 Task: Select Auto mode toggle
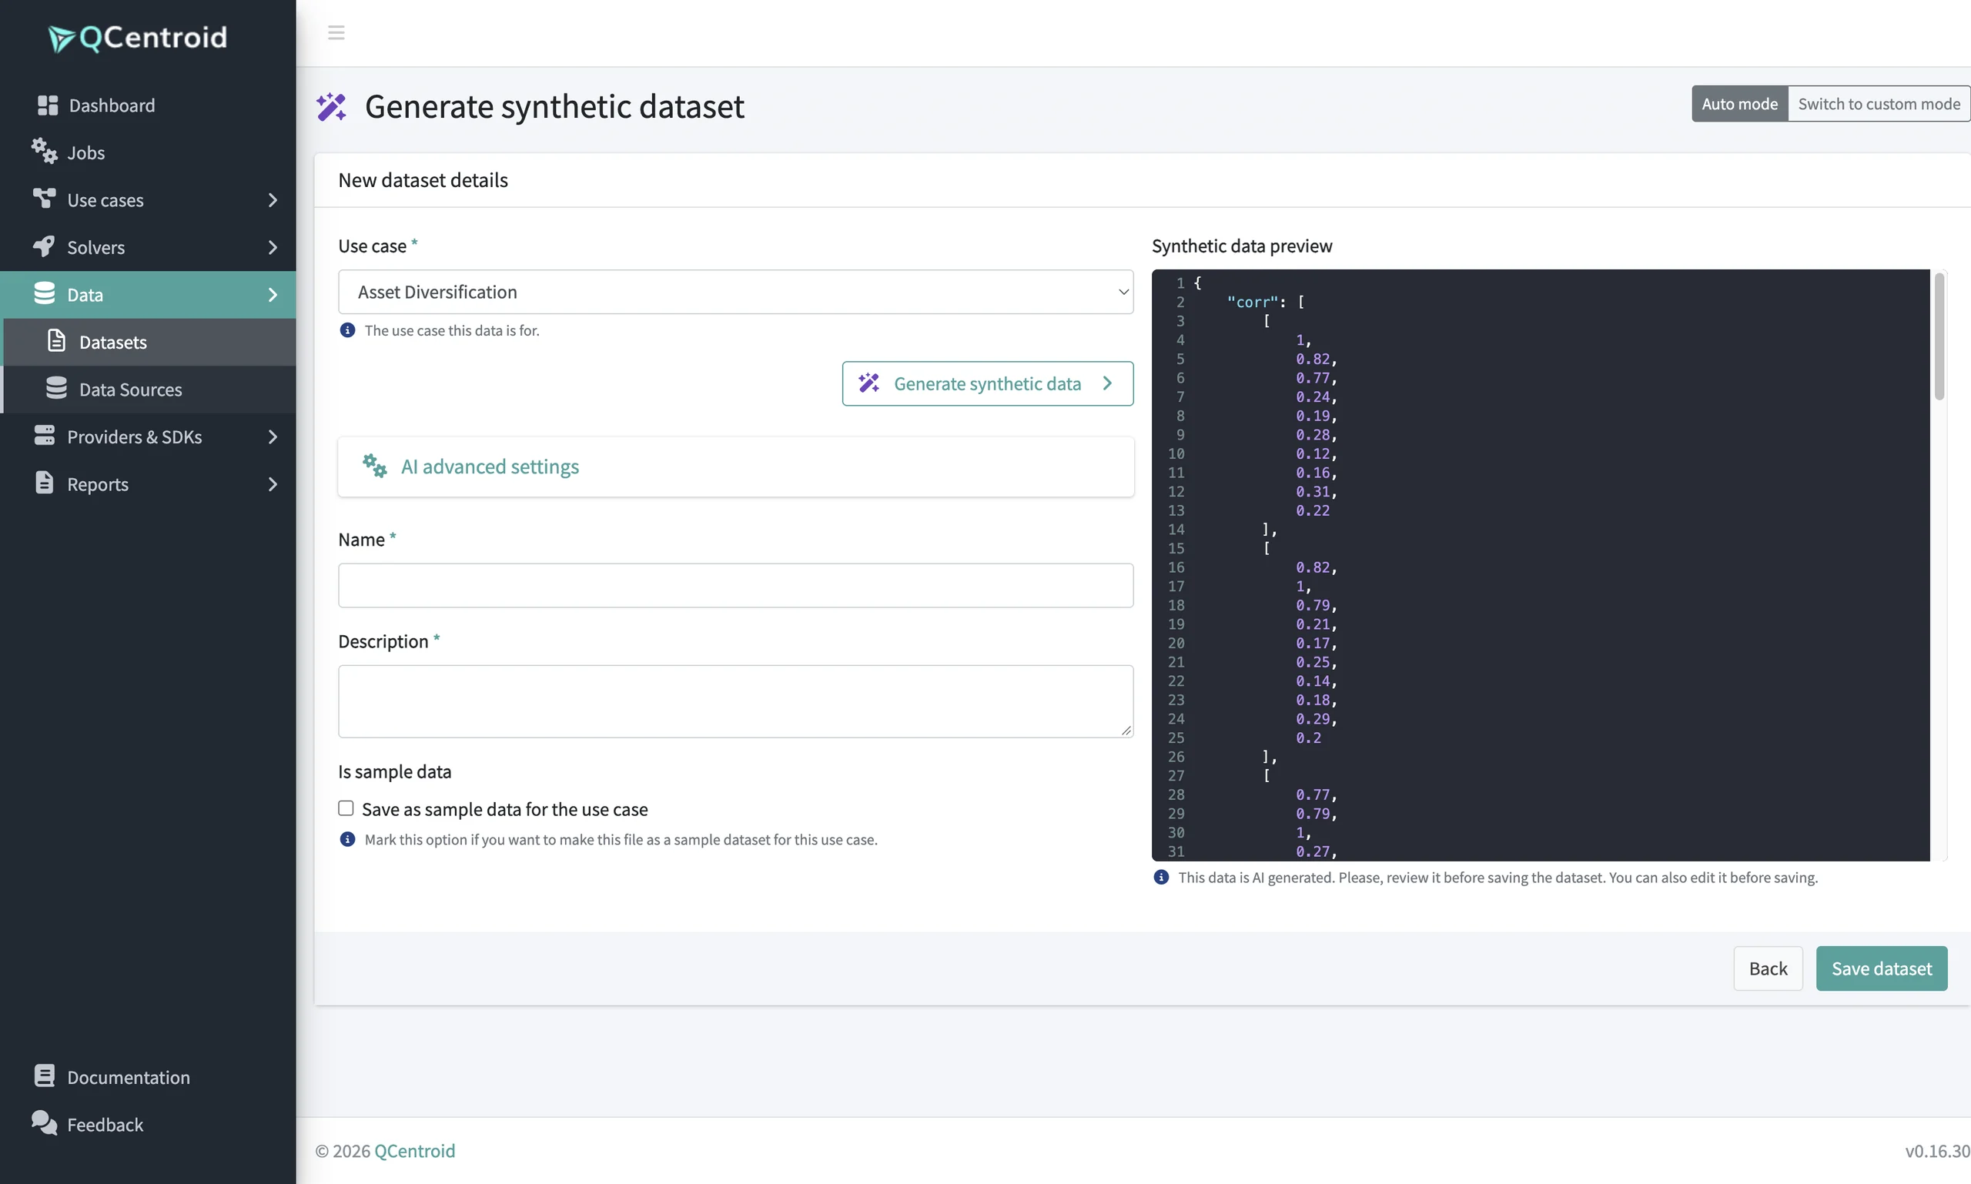(x=1739, y=104)
